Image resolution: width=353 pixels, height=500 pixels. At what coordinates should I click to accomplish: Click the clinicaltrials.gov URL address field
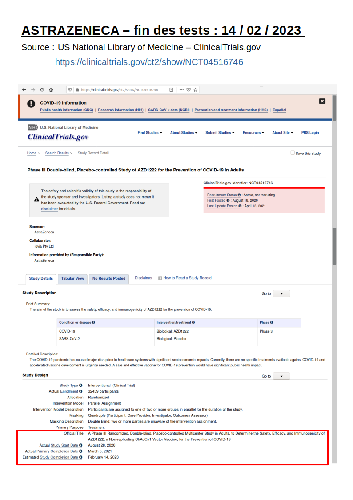click(120, 89)
